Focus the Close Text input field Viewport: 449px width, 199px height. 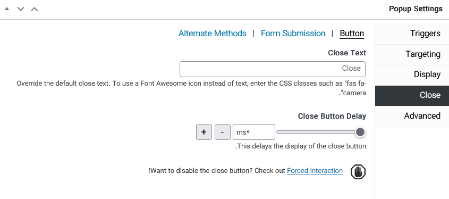coord(272,69)
